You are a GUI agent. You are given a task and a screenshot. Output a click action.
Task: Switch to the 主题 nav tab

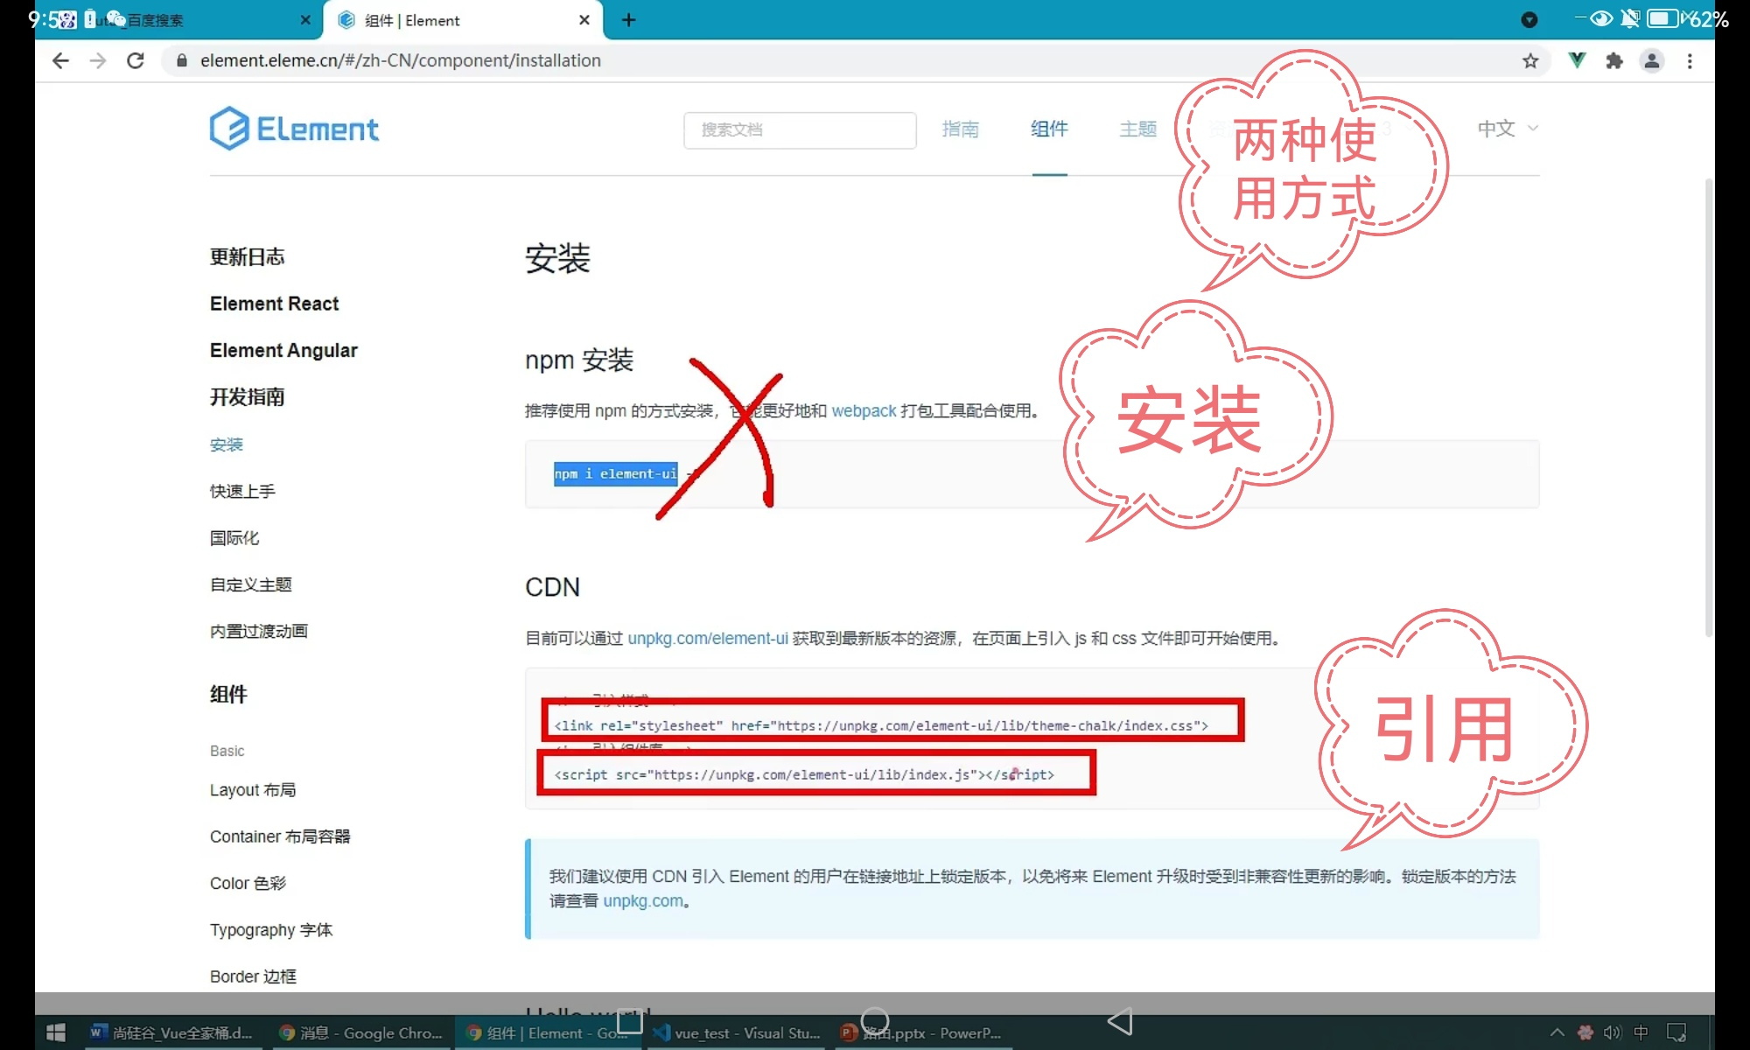(1137, 129)
